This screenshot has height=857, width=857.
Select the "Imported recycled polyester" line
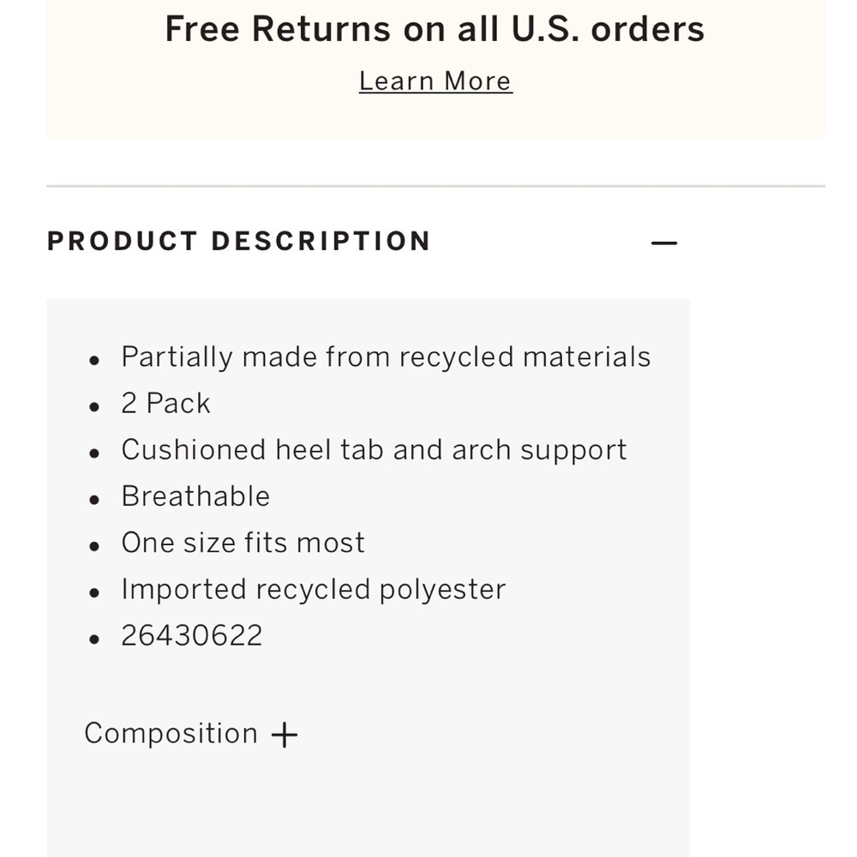pos(313,590)
